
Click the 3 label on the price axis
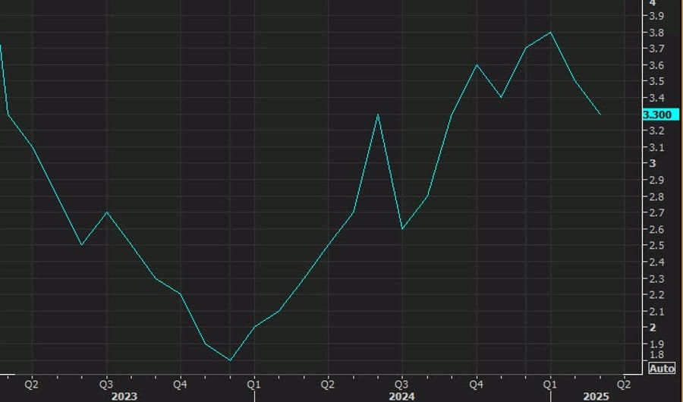(651, 163)
